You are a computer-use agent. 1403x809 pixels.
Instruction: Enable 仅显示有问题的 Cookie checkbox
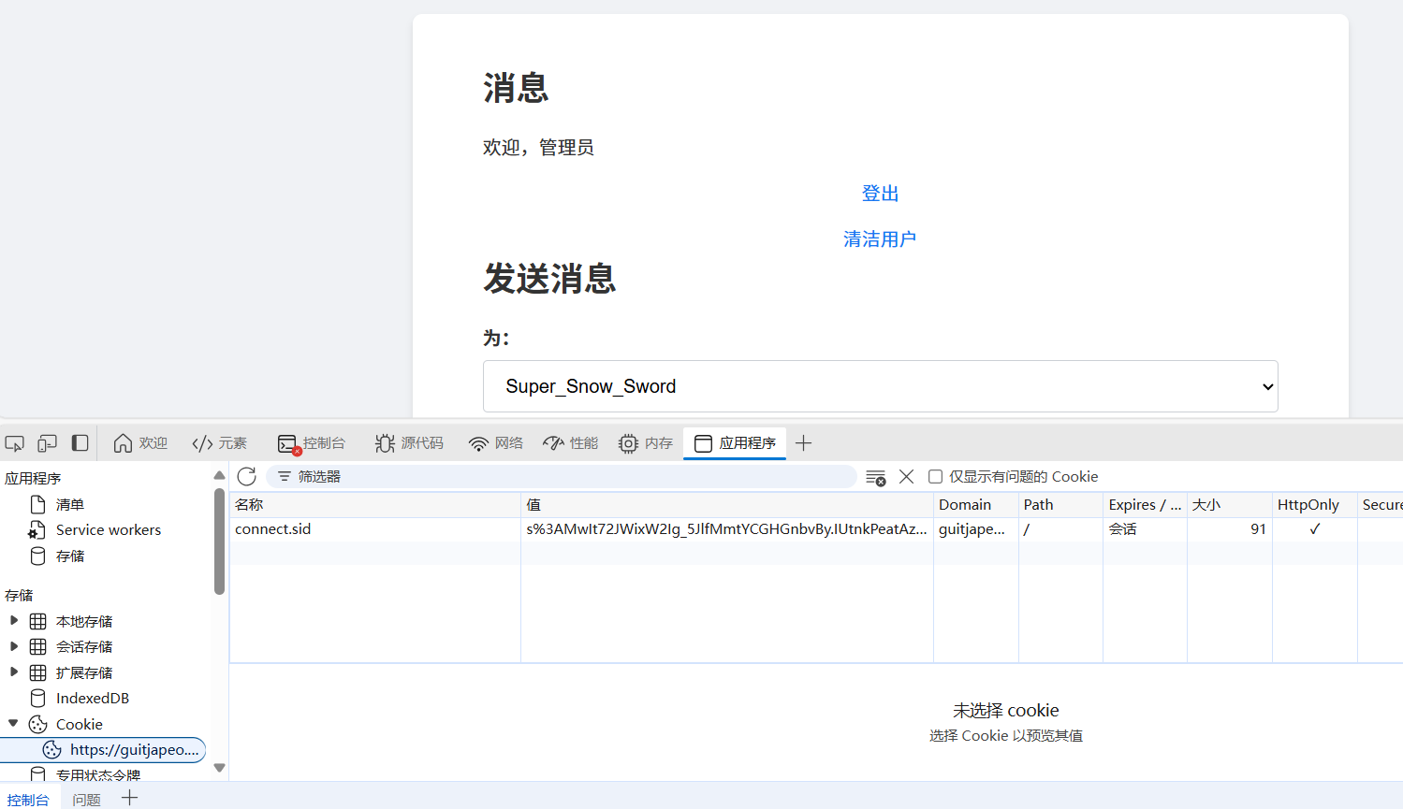click(935, 477)
